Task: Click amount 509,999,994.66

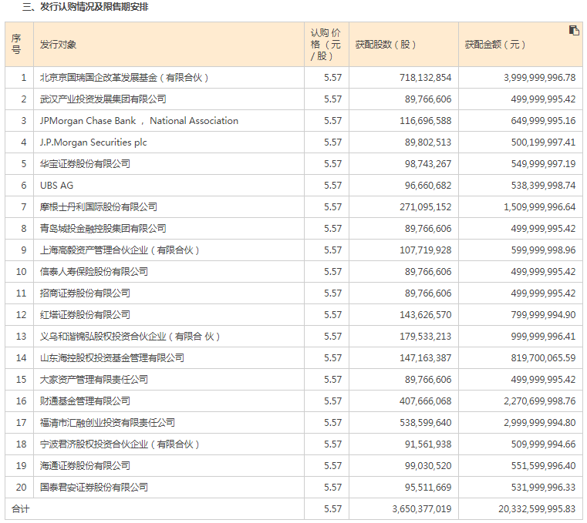Action: point(543,444)
